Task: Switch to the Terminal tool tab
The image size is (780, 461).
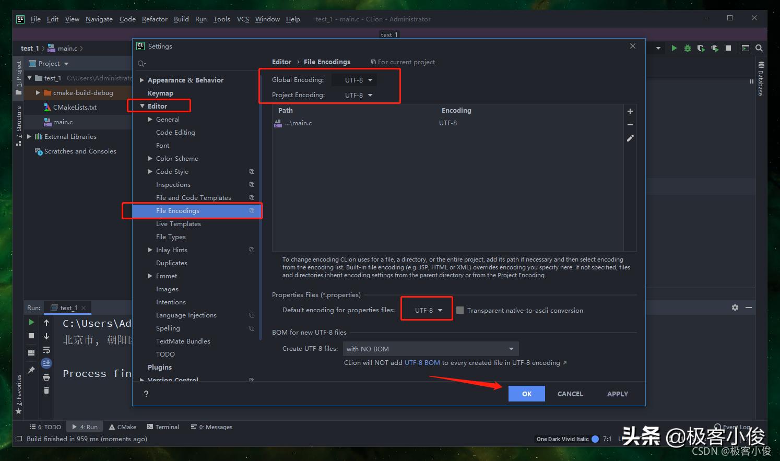Action: [x=163, y=427]
